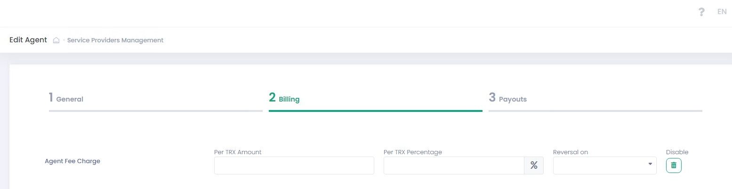Click the help question mark icon

701,12
